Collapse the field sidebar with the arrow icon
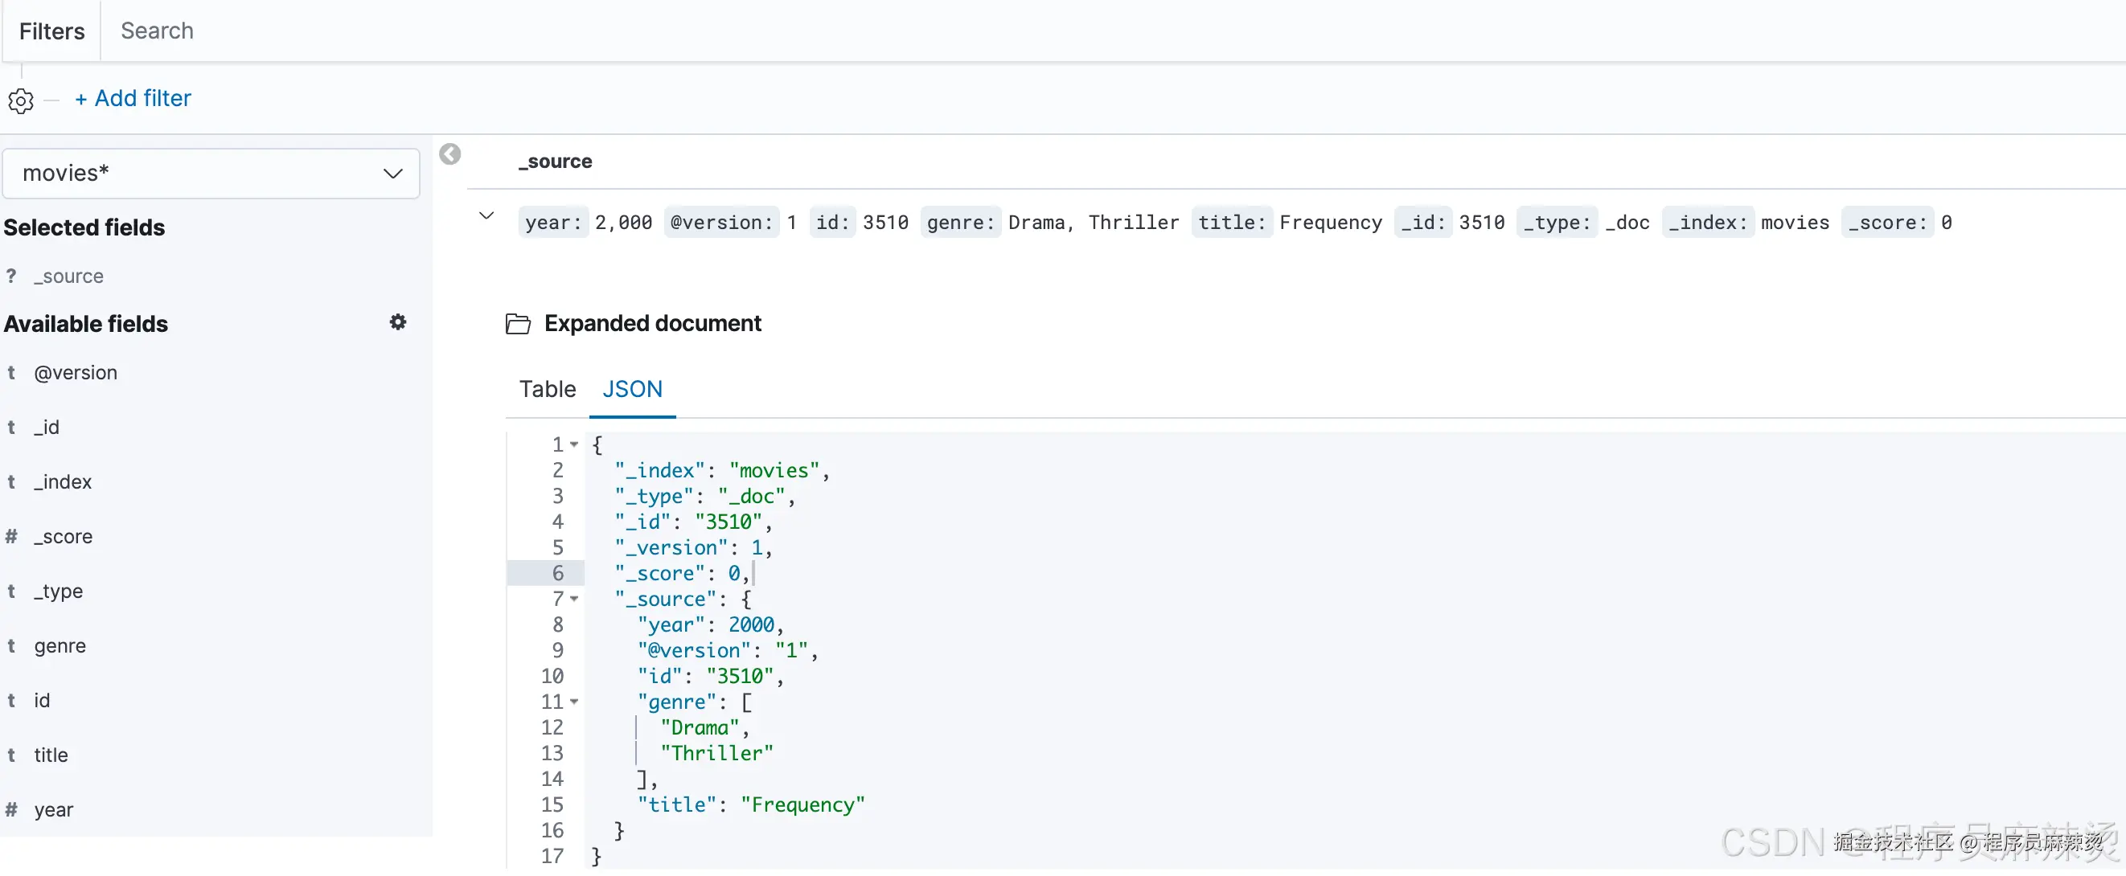2126x876 pixels. (x=449, y=154)
